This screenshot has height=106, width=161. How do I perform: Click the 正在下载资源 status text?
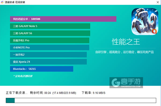(x=17, y=93)
